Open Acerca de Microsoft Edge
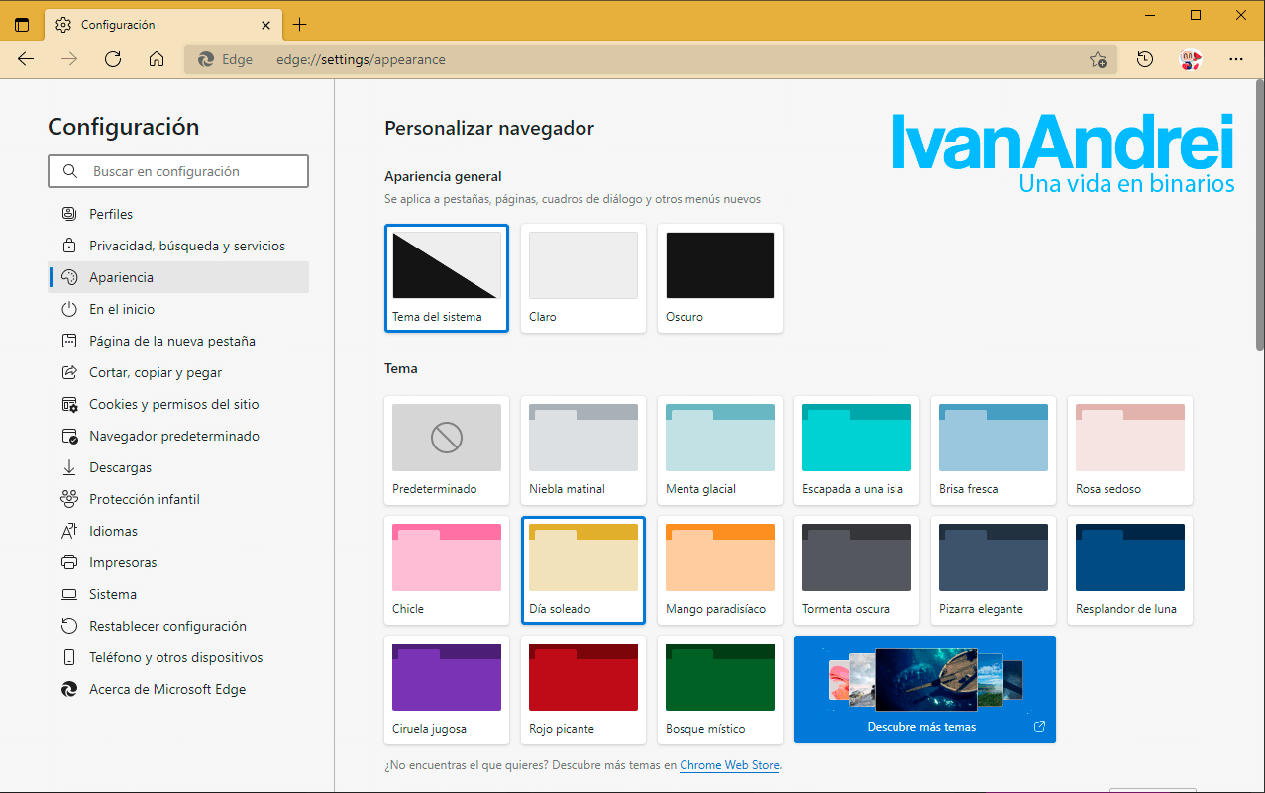 (x=178, y=689)
